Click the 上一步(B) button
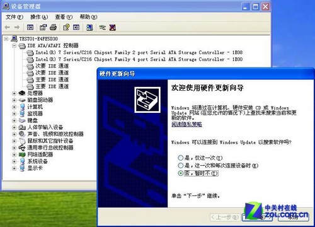The height and width of the screenshot is (227, 315). [x=225, y=217]
